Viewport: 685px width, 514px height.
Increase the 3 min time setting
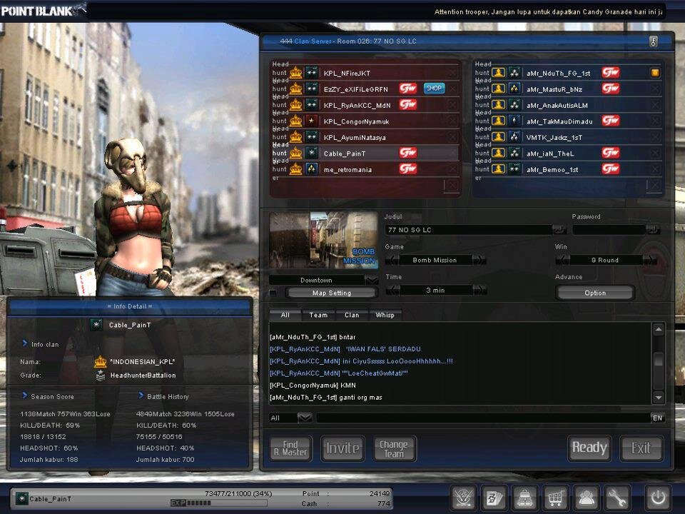[x=479, y=291]
